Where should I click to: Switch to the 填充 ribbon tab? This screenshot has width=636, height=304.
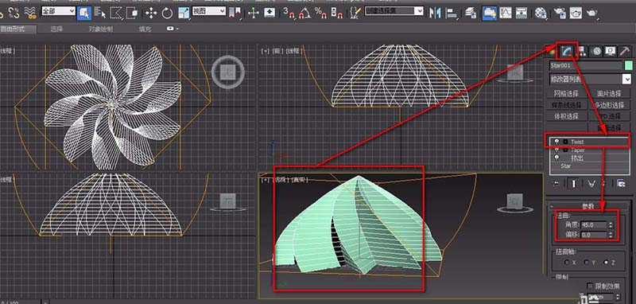pyautogui.click(x=145, y=29)
